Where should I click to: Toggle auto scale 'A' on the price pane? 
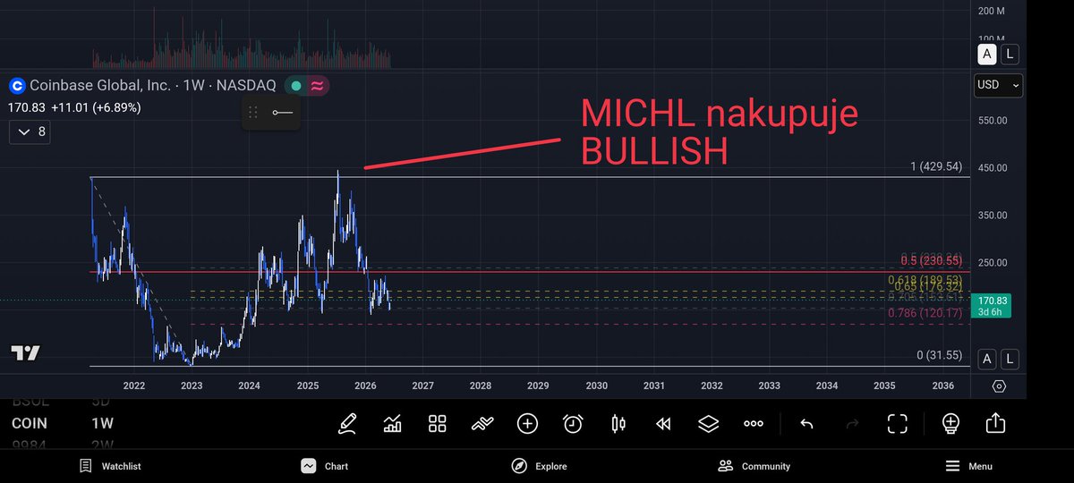pos(986,359)
